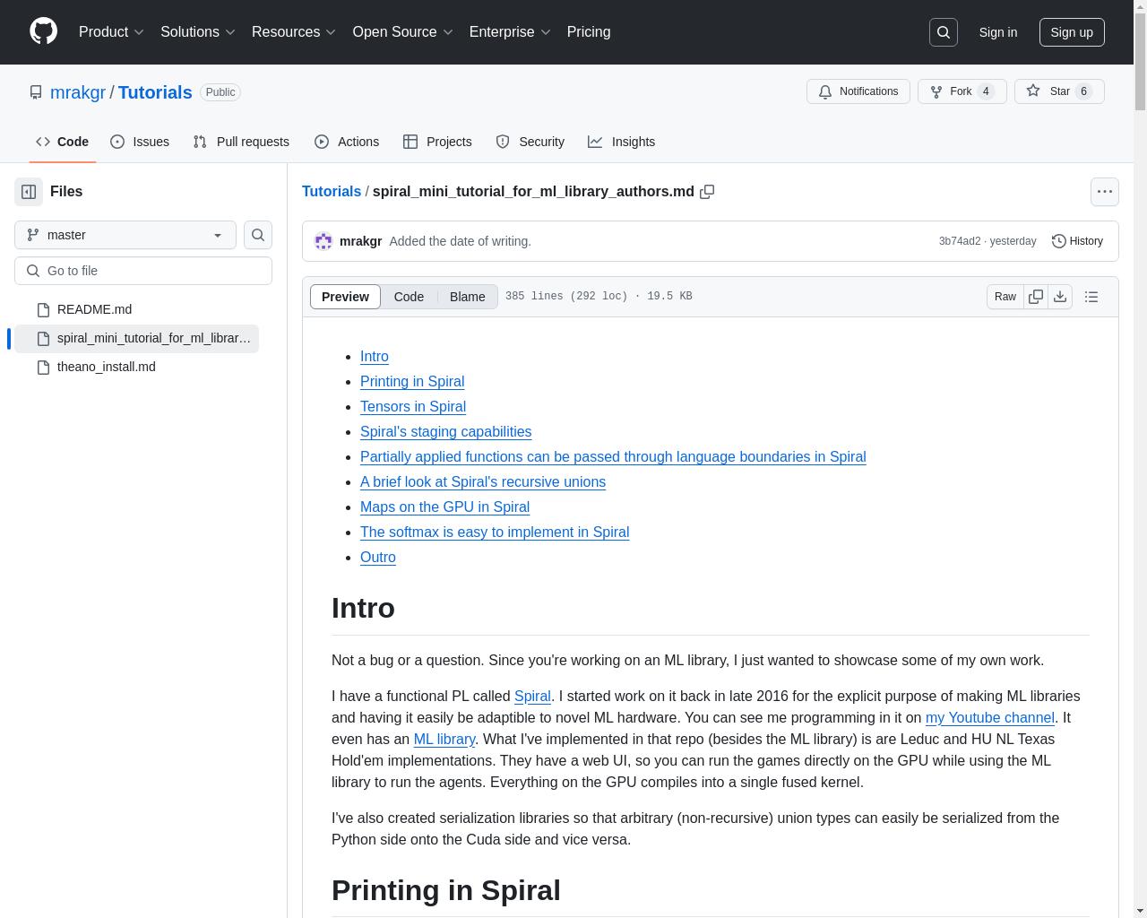This screenshot has width=1147, height=918.
Task: Open the Issues tab
Action: point(140,142)
